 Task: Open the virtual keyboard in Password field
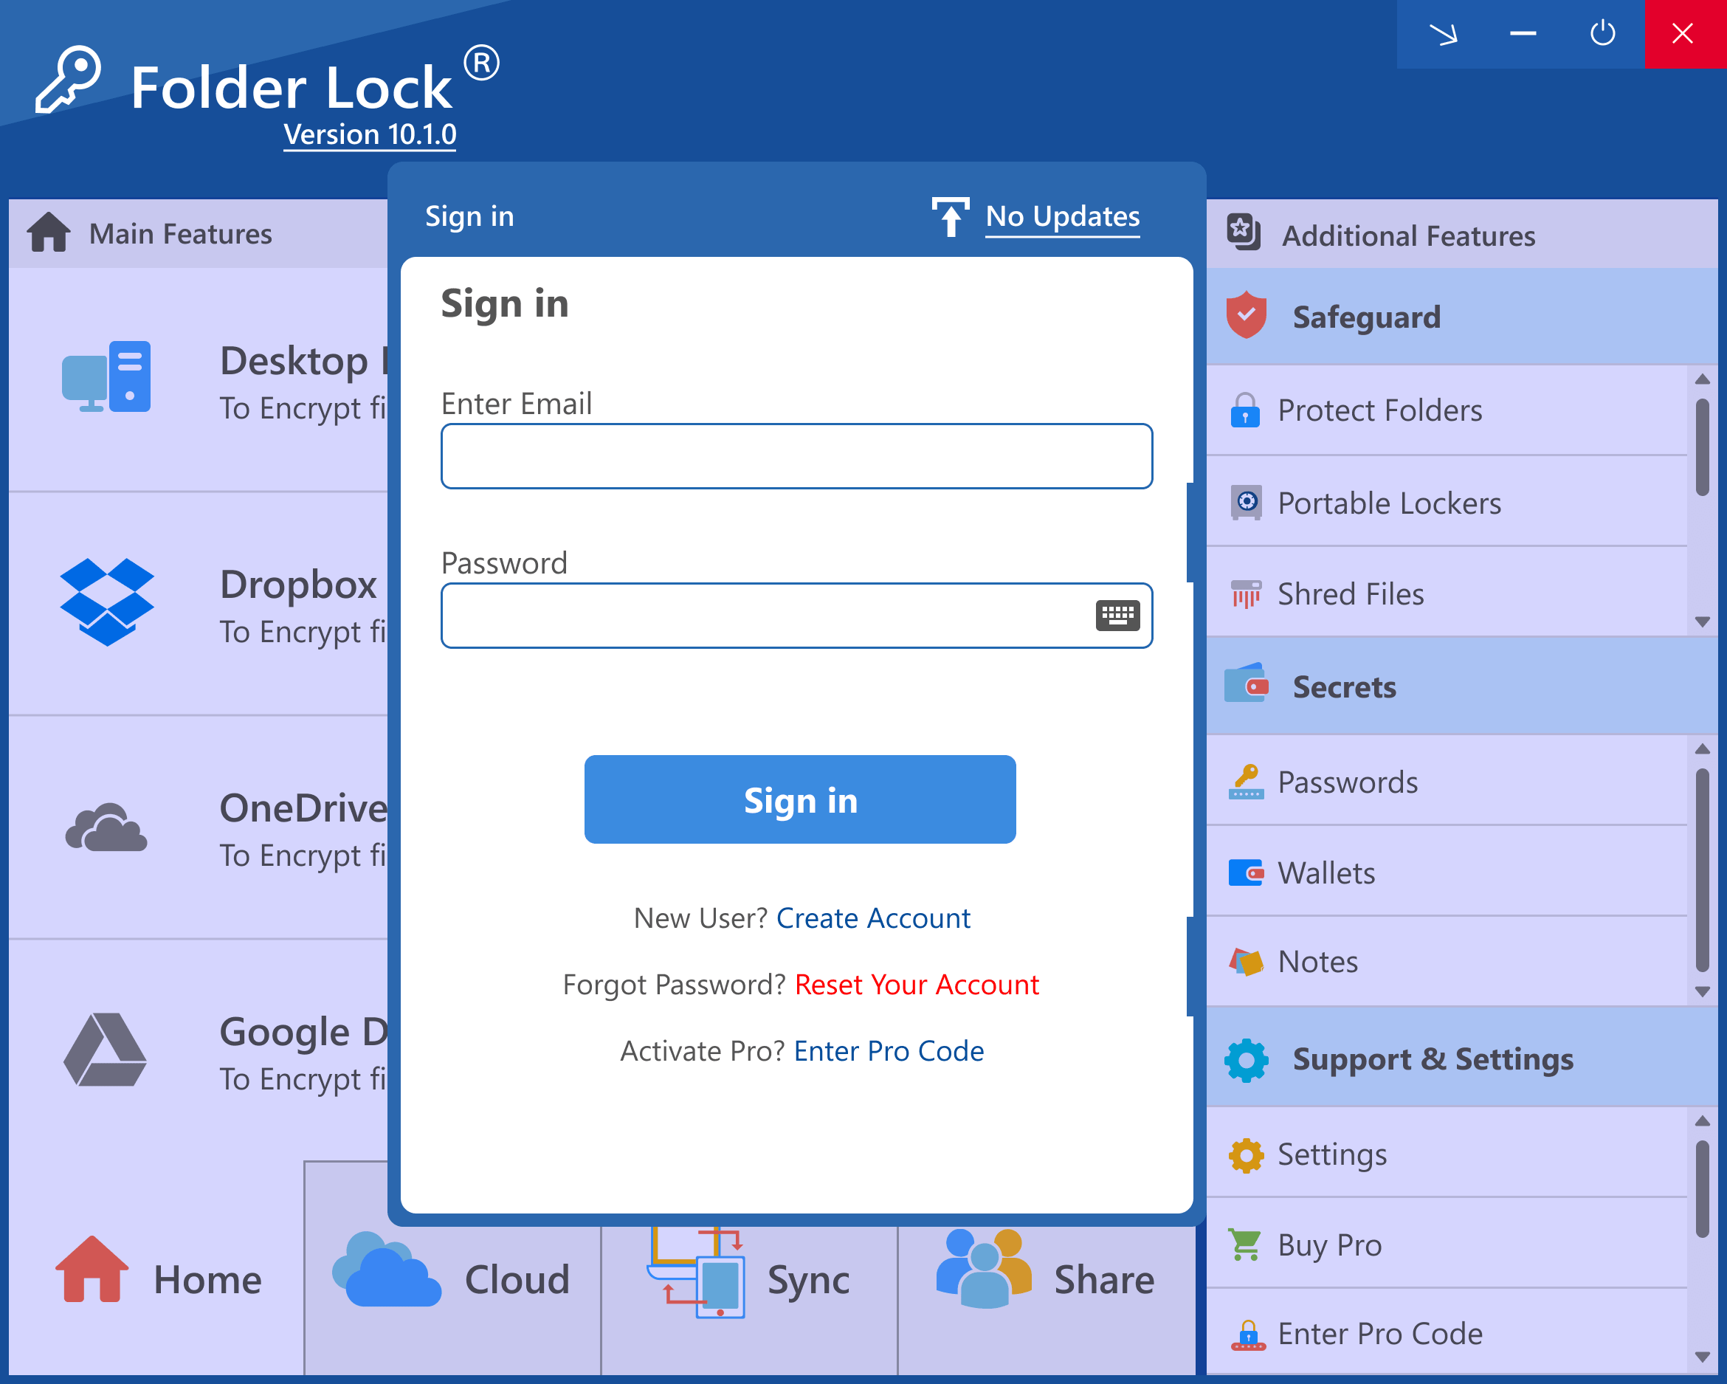[1117, 615]
